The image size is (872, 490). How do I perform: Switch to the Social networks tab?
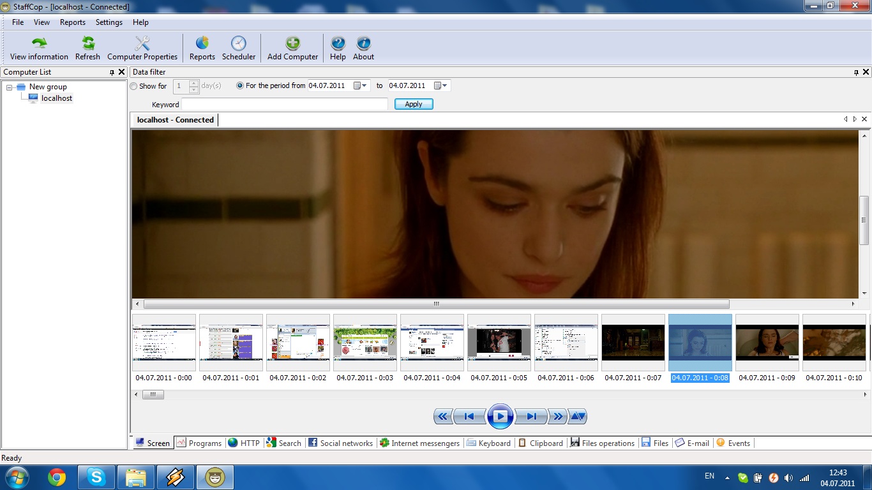340,443
